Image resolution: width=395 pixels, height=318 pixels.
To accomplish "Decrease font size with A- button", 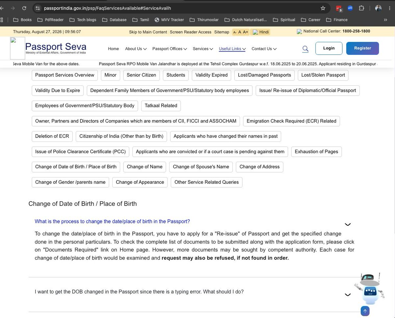I will (x=235, y=32).
